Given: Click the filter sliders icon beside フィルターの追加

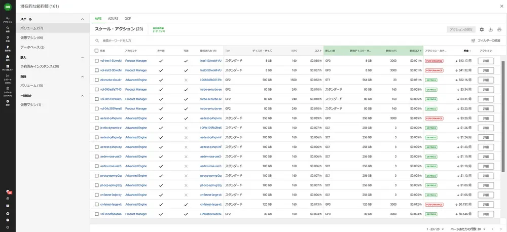Looking at the screenshot, I should 473,41.
